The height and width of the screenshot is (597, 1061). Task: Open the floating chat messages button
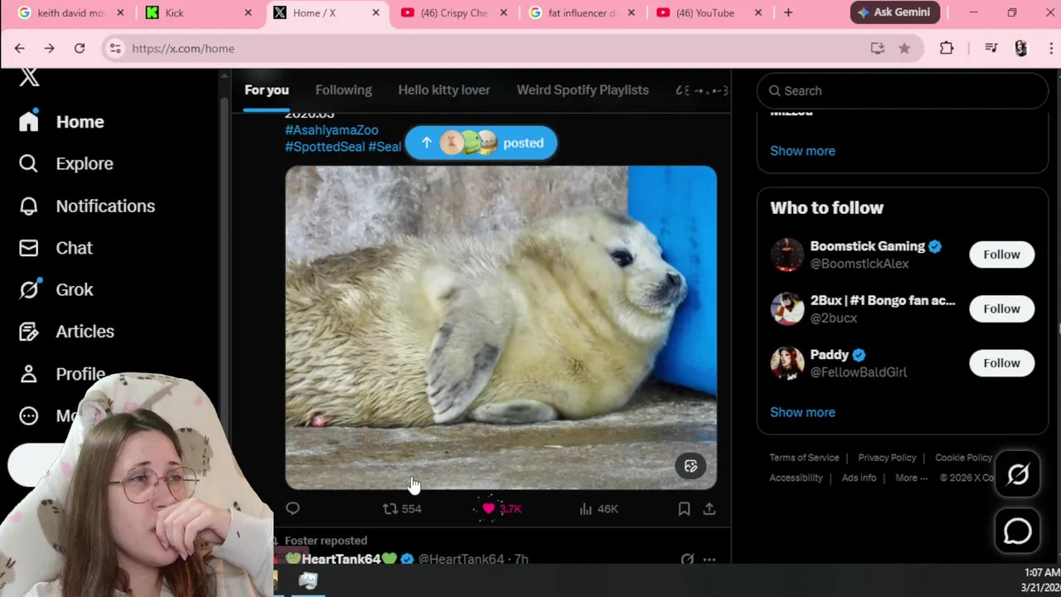point(1018,531)
